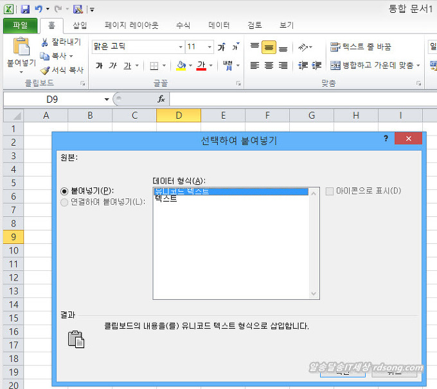Check the 아이콘으로 표시(D) checkbox

pyautogui.click(x=330, y=191)
